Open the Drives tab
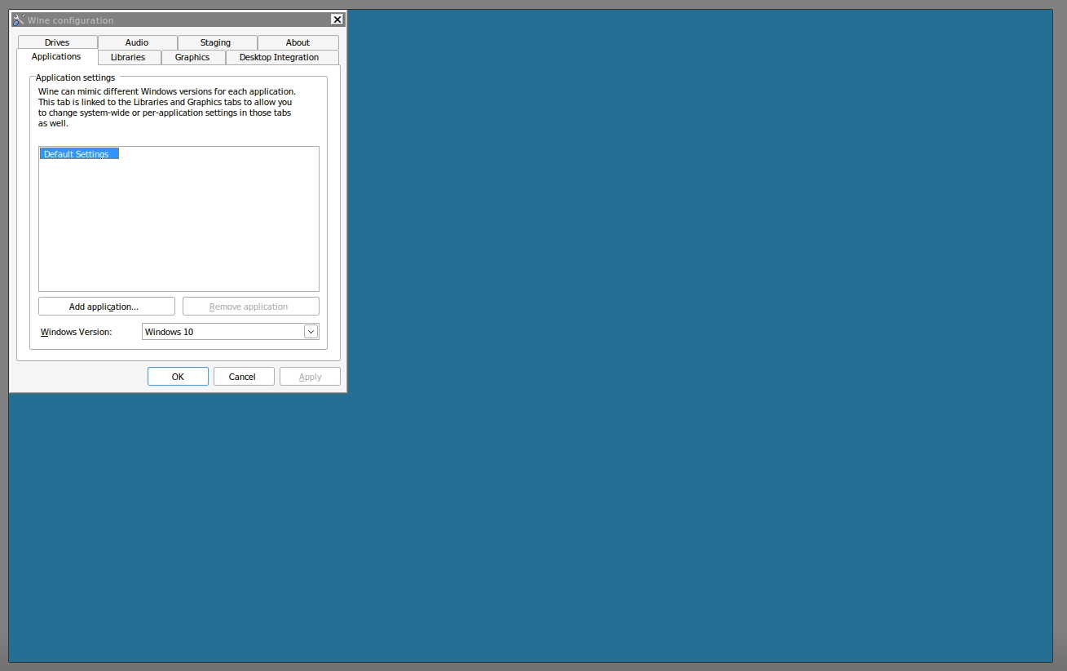This screenshot has height=671, width=1067. coord(56,42)
